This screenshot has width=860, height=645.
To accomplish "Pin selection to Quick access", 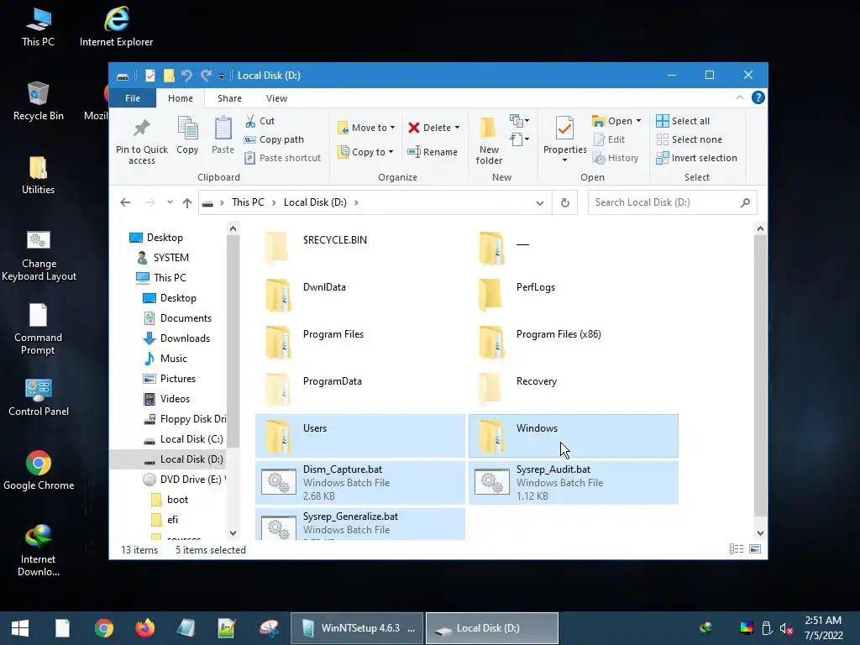I will click(141, 141).
